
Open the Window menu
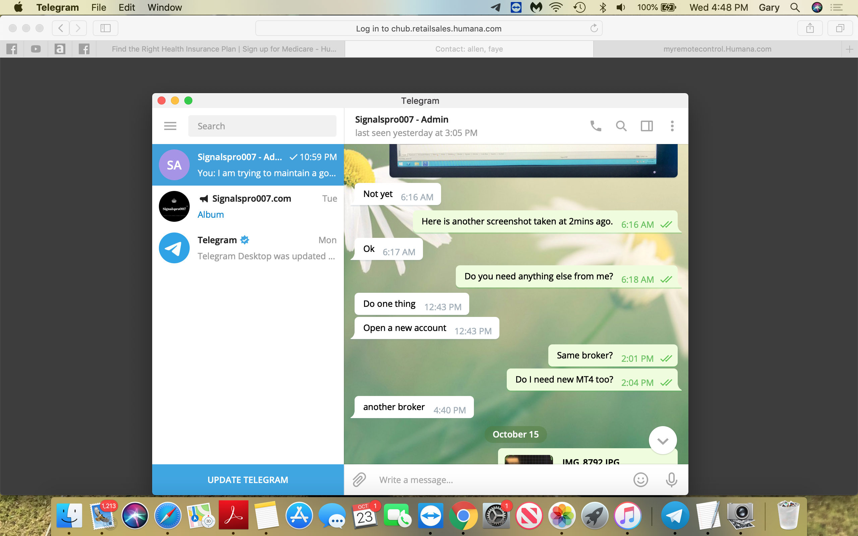tap(165, 7)
